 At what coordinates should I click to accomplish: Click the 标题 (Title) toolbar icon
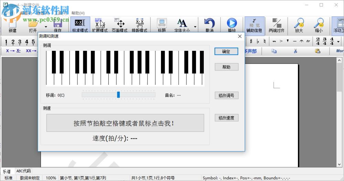(162, 25)
